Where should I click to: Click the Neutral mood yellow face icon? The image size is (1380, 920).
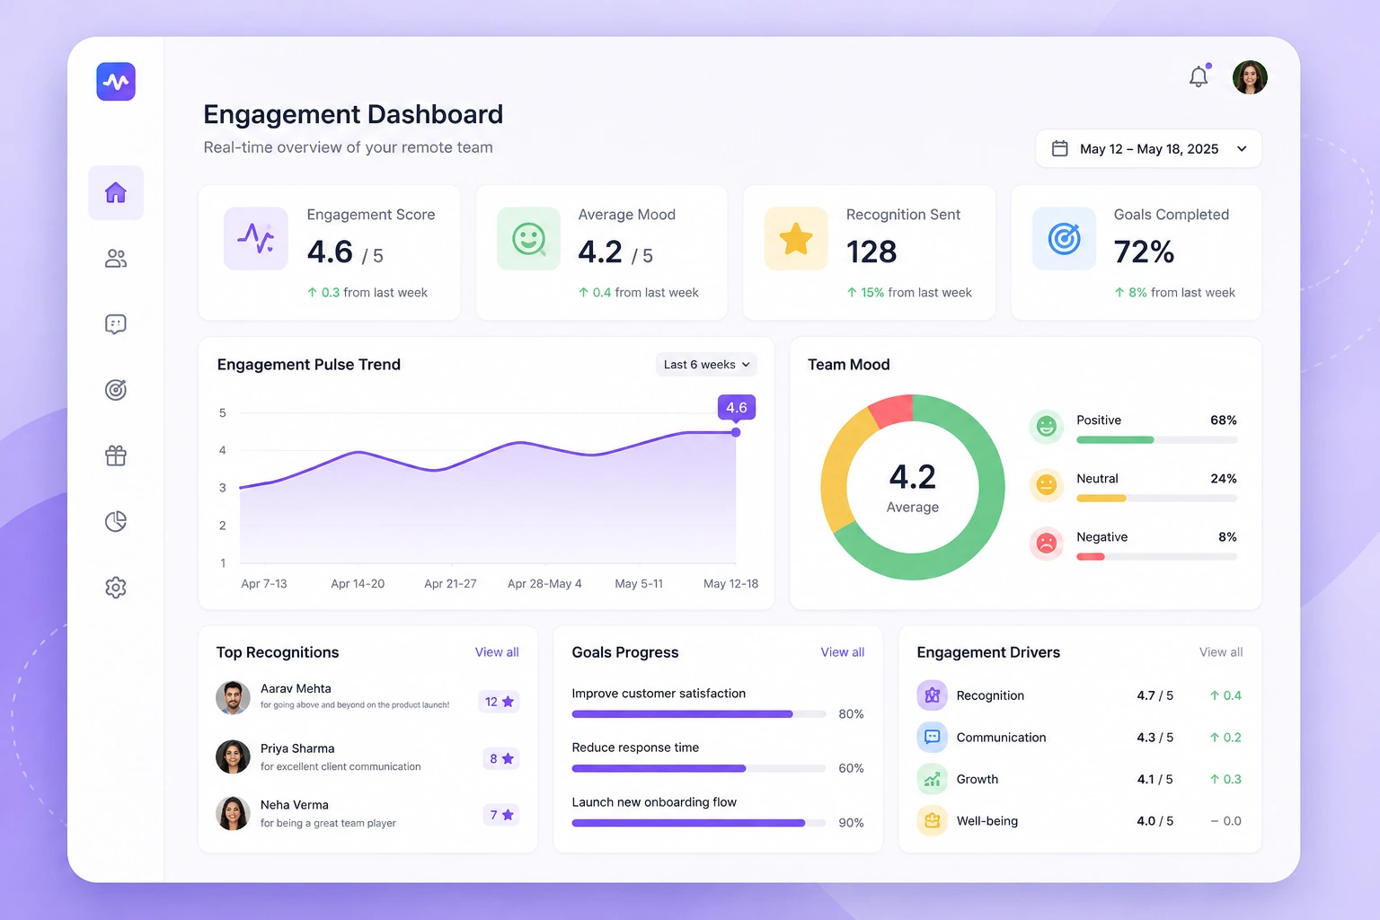pos(1047,485)
